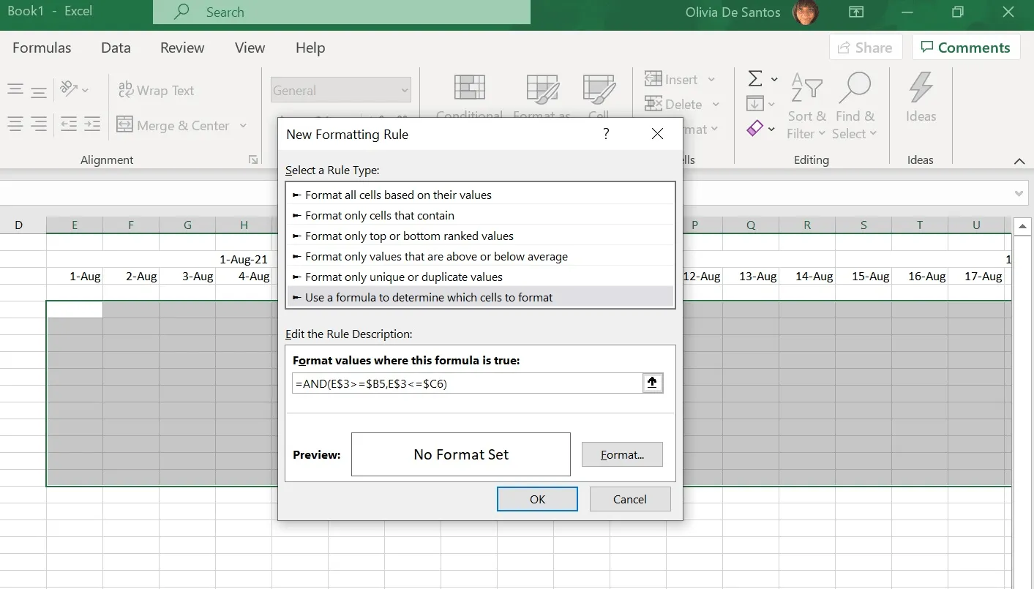Confirm the rule with OK

(537, 499)
